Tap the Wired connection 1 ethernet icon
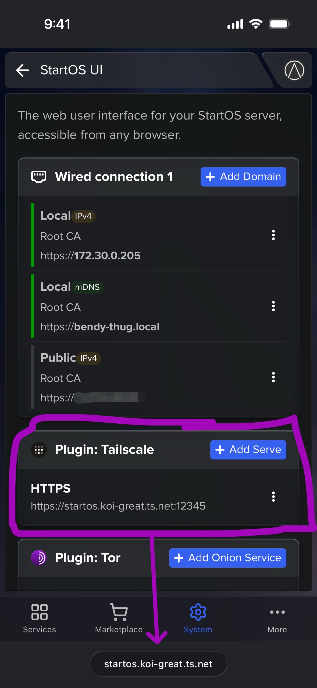The image size is (317, 688). [x=39, y=177]
